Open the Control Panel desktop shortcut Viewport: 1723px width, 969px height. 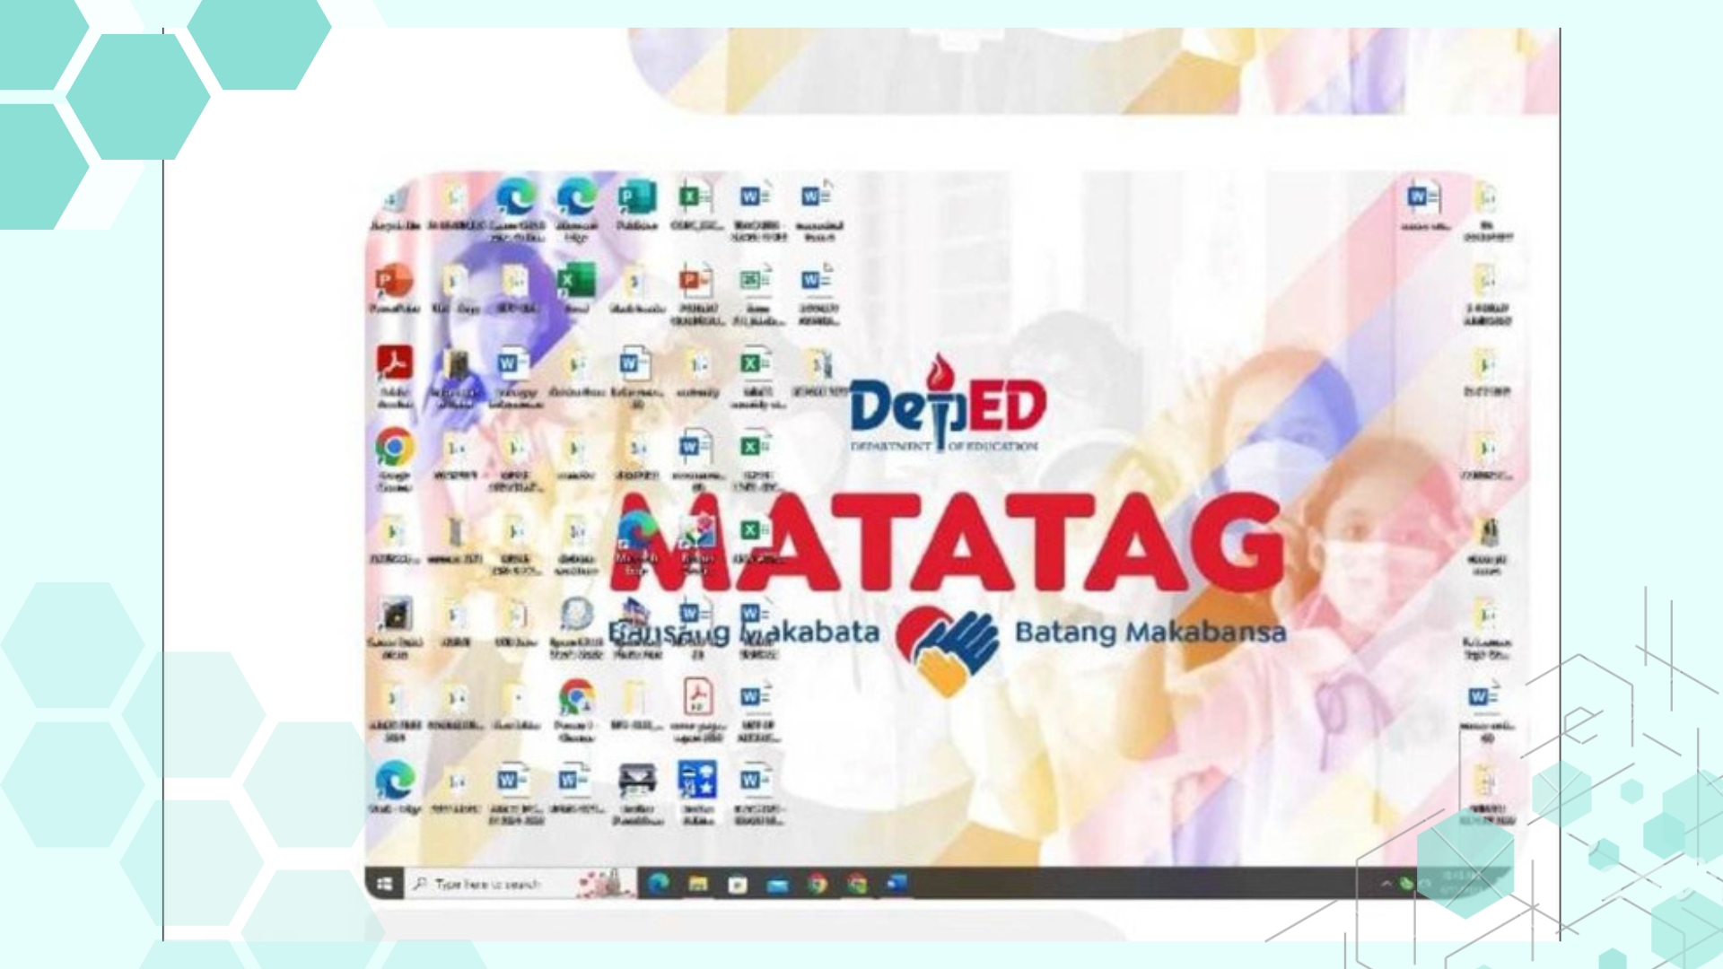[x=697, y=781]
